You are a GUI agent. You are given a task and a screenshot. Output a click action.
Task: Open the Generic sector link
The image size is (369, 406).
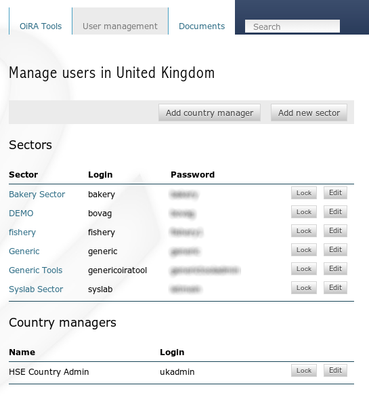[24, 251]
